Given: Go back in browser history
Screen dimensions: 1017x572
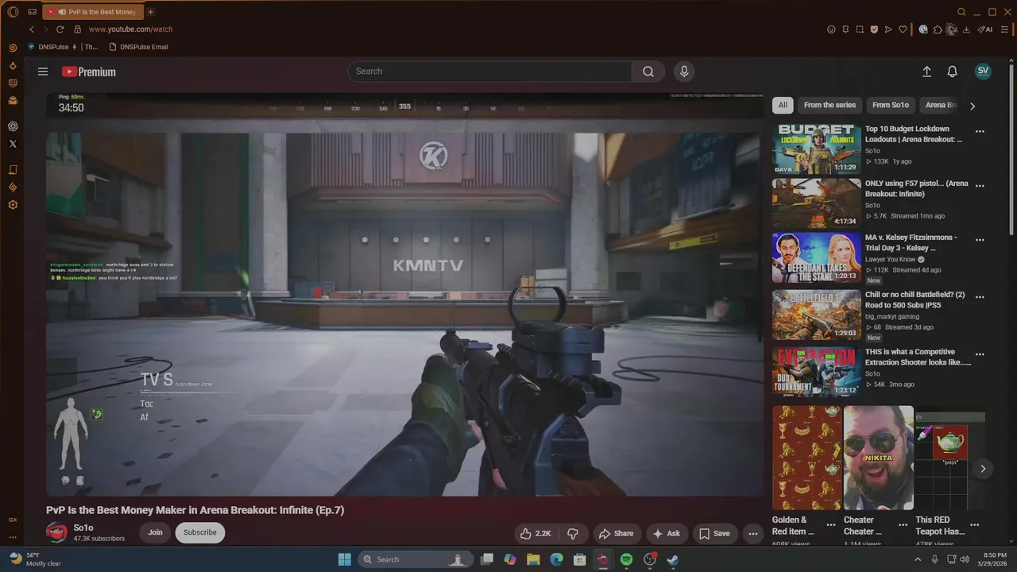Looking at the screenshot, I should click(x=32, y=29).
